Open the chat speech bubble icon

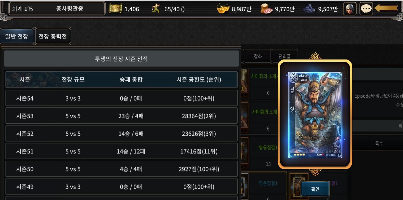click(366, 9)
